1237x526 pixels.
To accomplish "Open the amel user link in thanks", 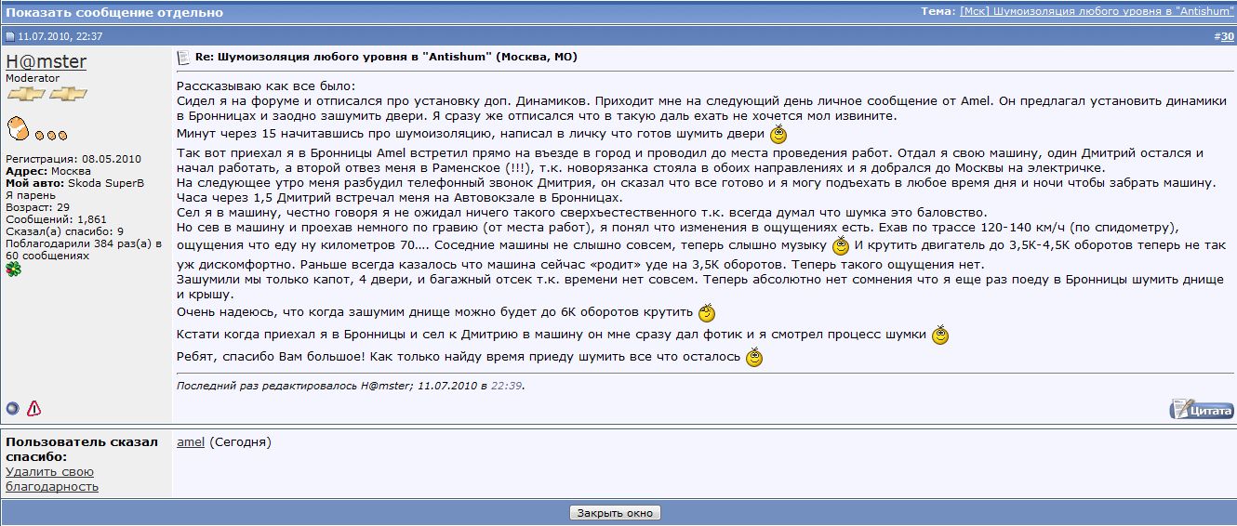I will pyautogui.click(x=191, y=442).
